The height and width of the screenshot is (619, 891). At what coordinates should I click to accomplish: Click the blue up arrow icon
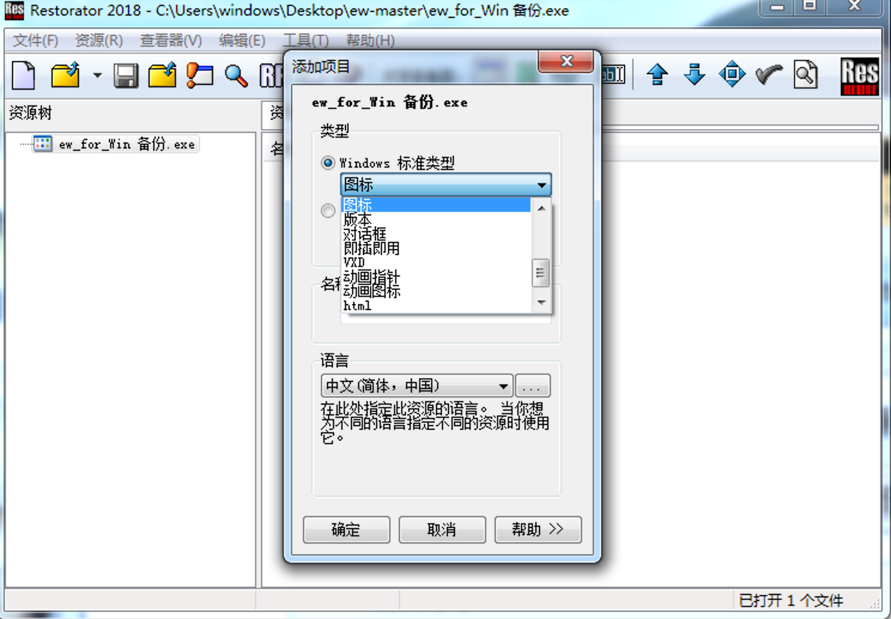click(x=657, y=75)
